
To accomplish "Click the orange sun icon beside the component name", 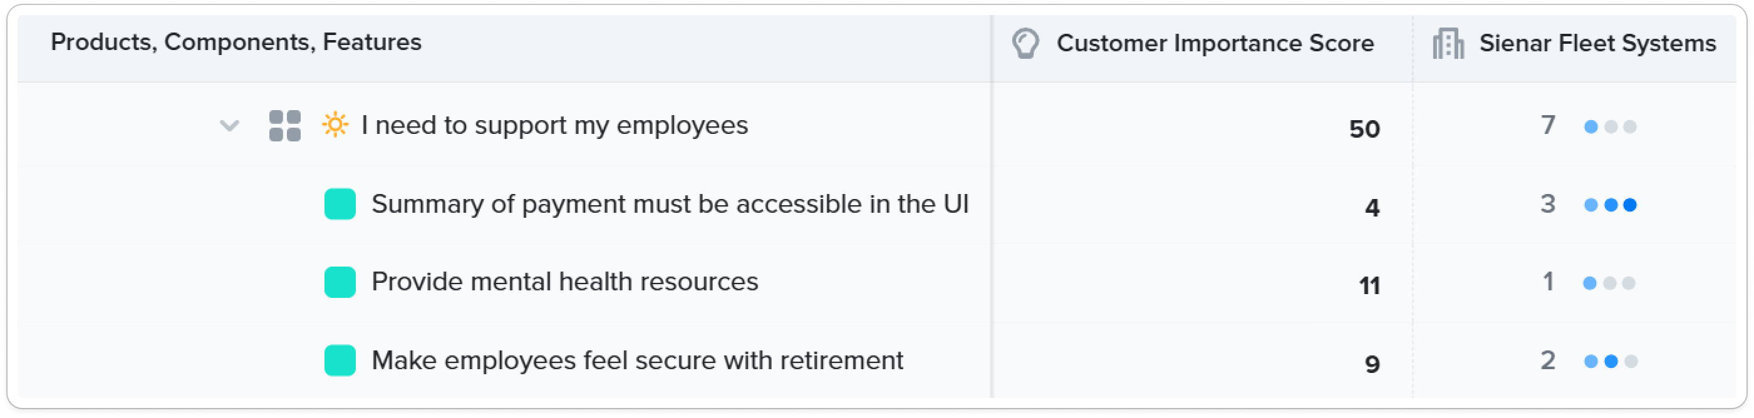I will 335,125.
